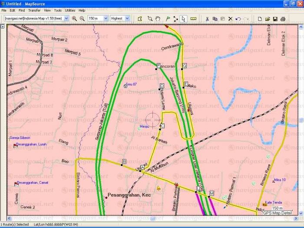Viewport: 304px width, 228px height.
Task: Select the waypoint flag tool
Action: (168, 19)
